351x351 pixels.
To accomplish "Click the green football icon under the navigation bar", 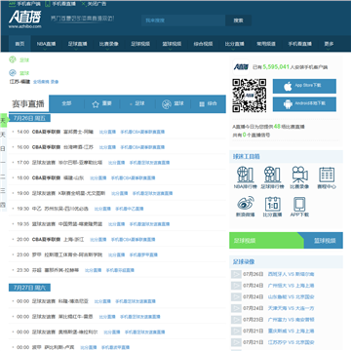I will click(x=13, y=59).
